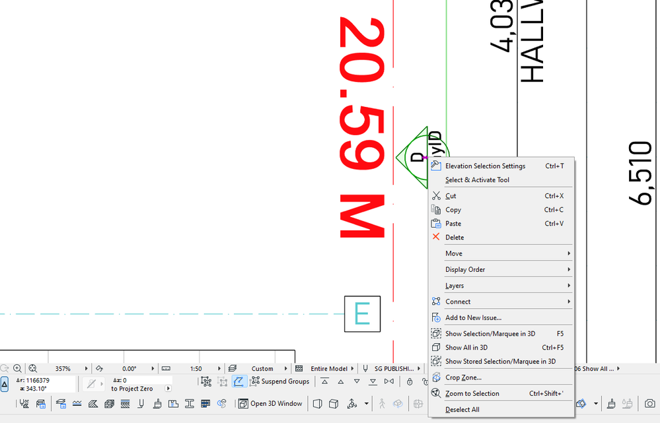Expand the Display Order submenu

(x=501, y=269)
